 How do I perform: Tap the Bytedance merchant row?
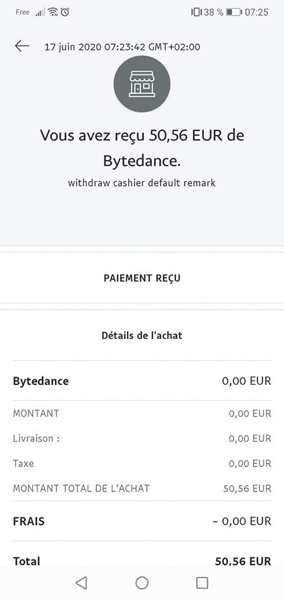coord(142,381)
